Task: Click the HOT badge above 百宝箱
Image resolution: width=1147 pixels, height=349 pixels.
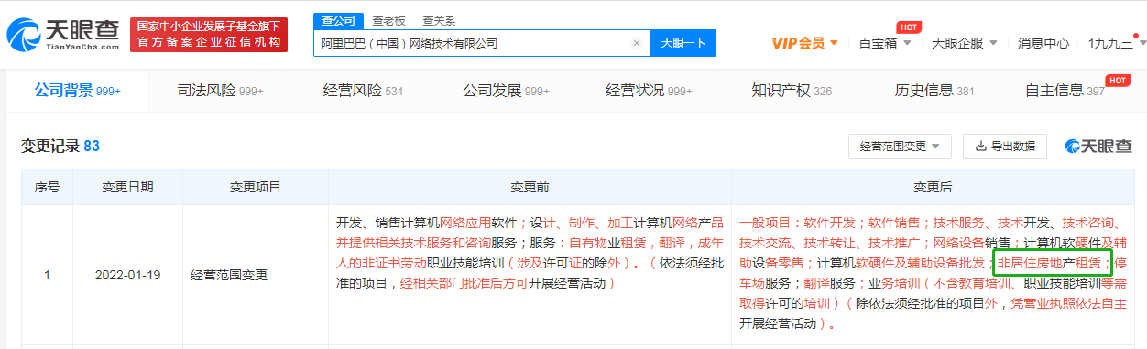Action: [908, 27]
